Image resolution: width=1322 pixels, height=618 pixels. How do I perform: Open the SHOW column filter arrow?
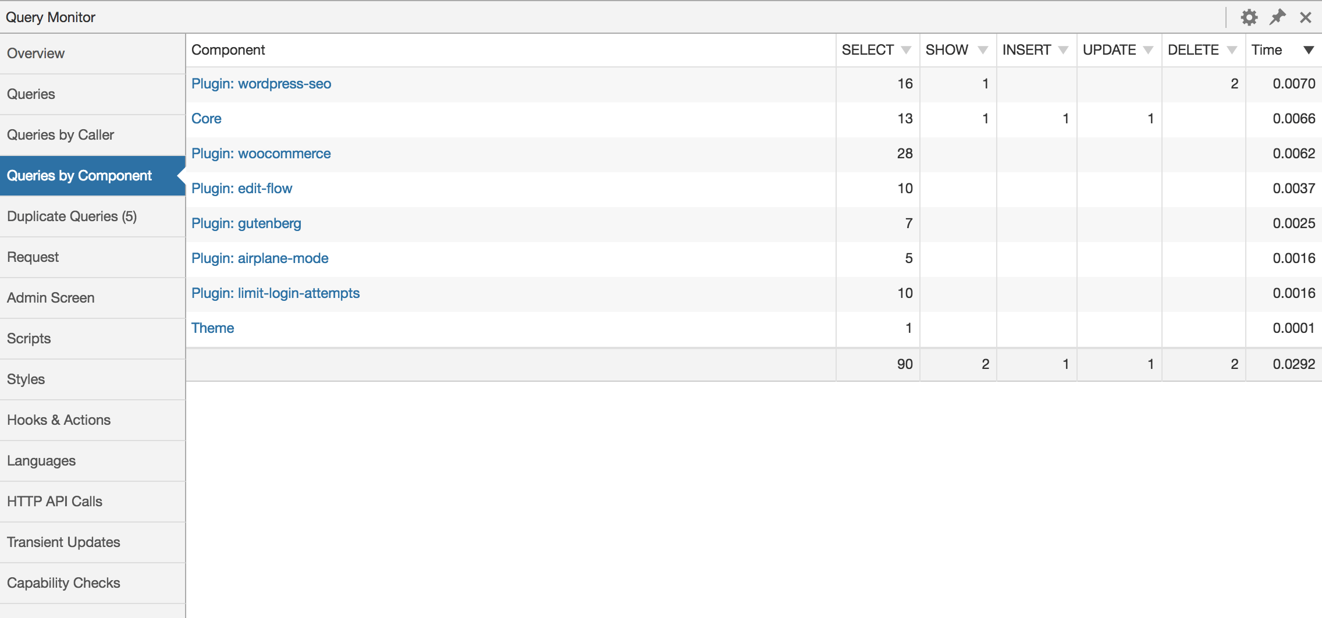tap(983, 50)
